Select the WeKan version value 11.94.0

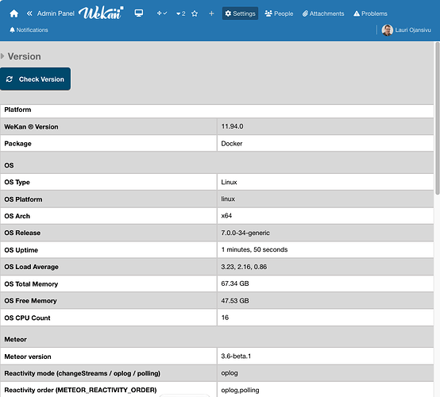[x=232, y=126]
